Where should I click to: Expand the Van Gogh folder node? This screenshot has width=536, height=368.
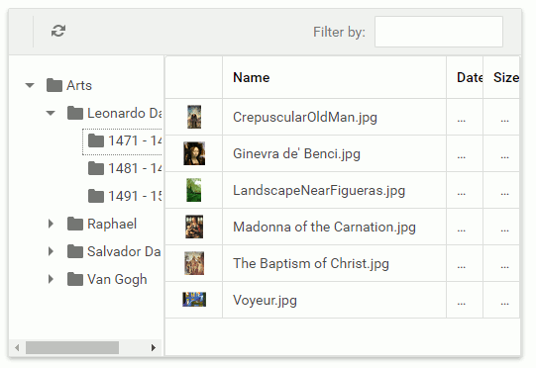pyautogui.click(x=51, y=279)
